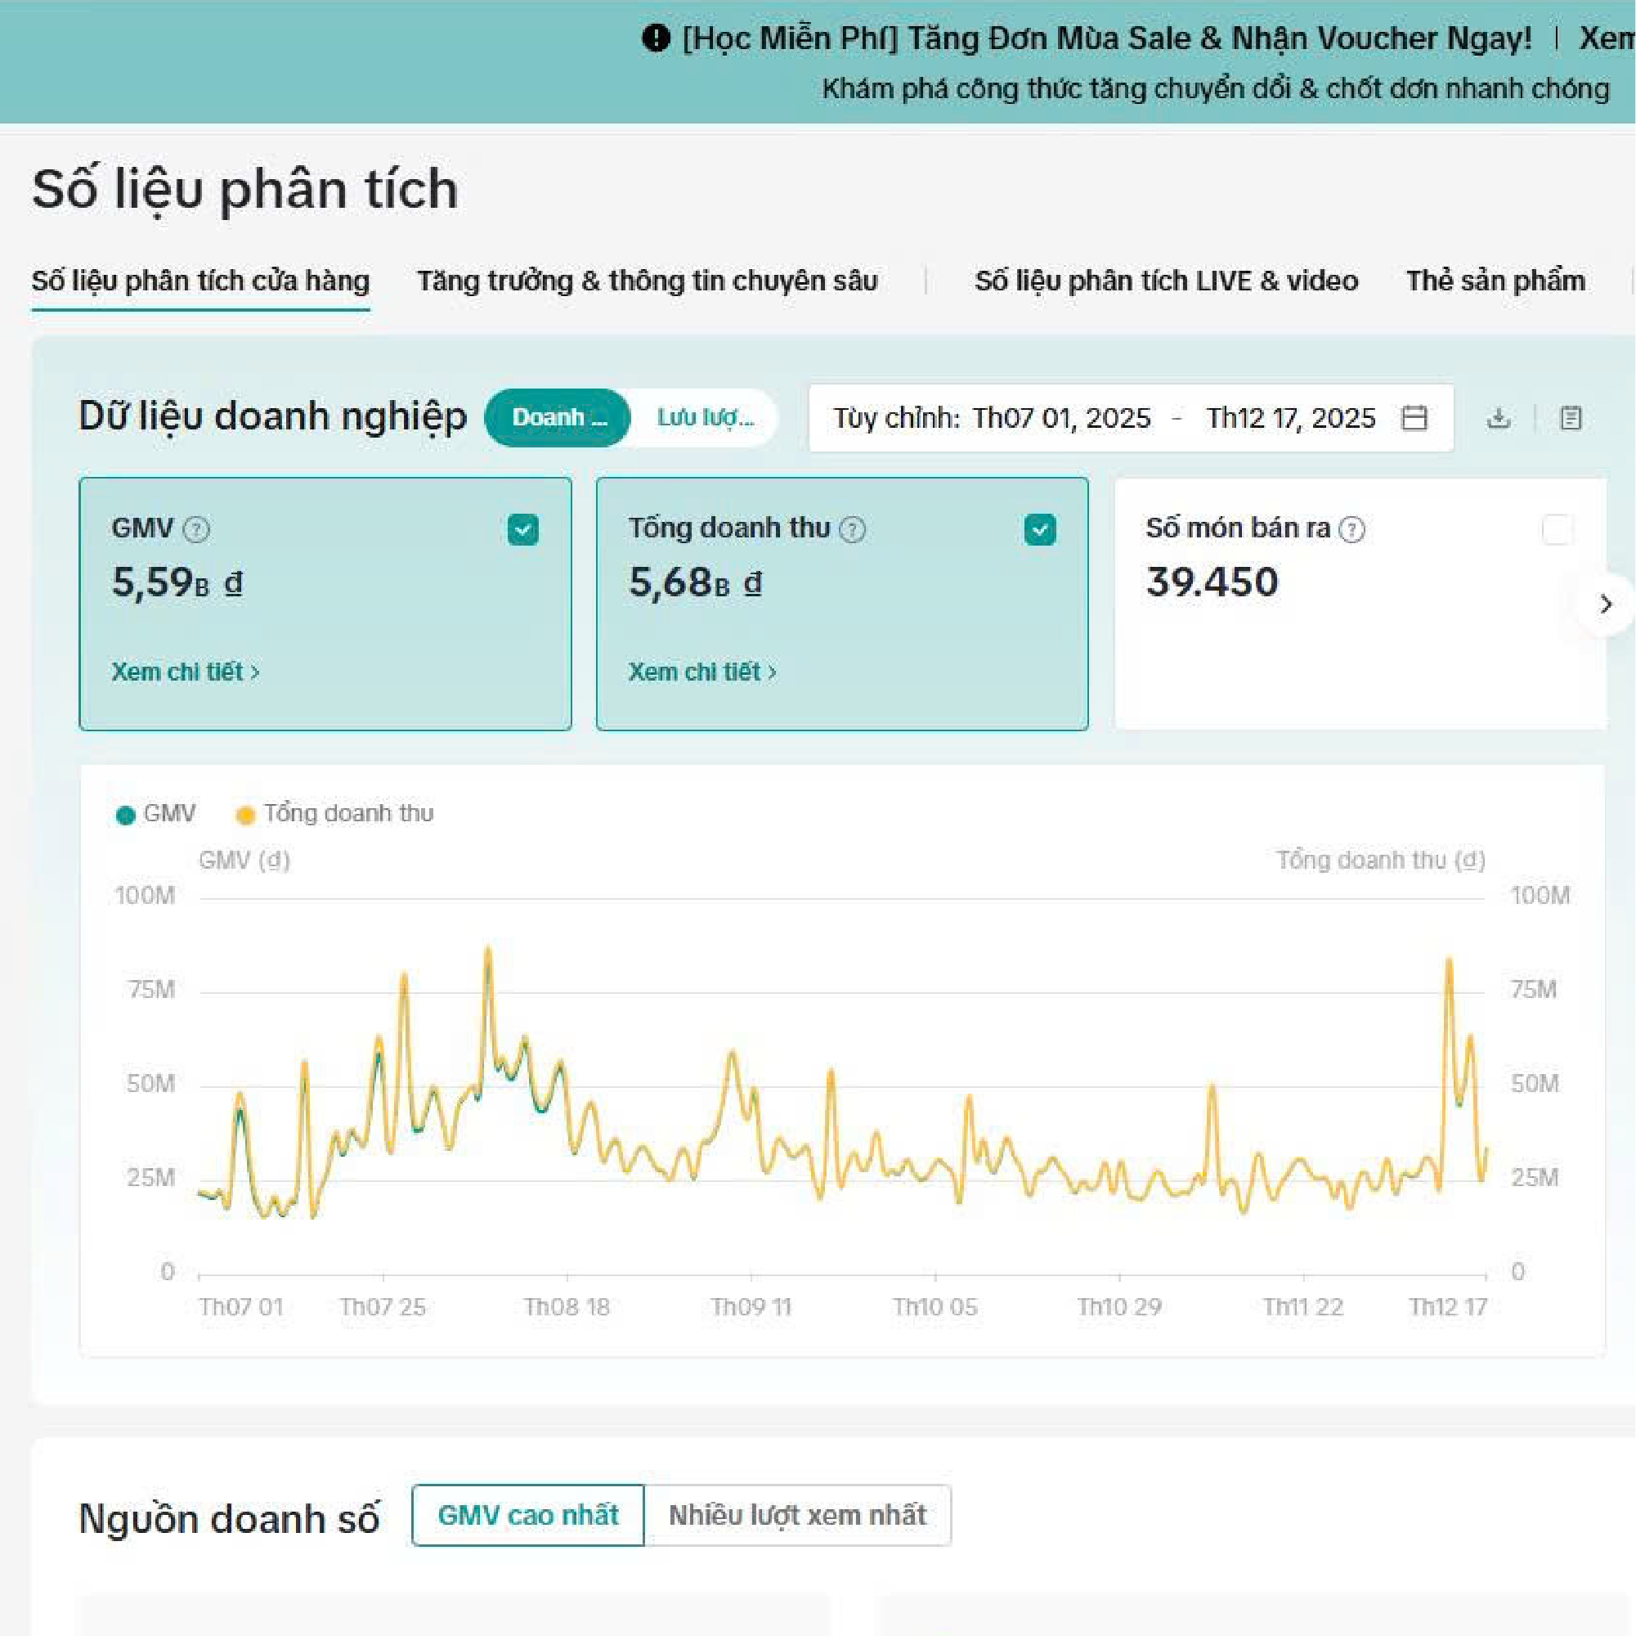Click GMV help question mark icon

196,529
